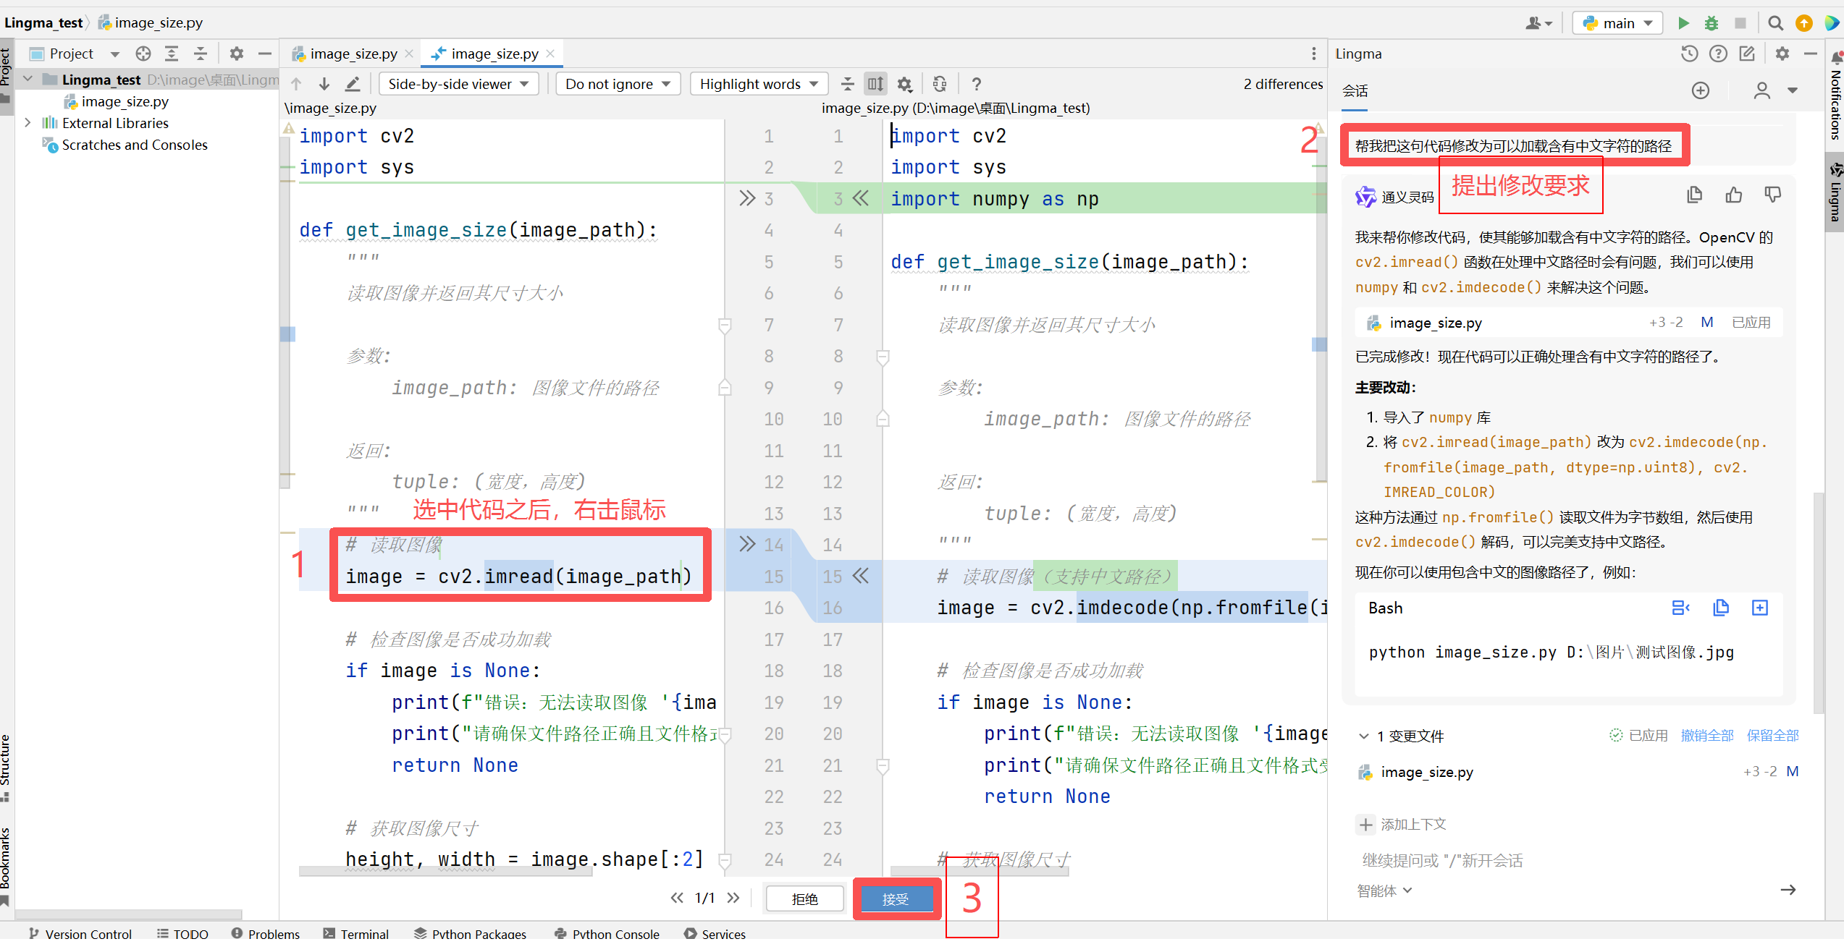Viewport: 1844px width, 952px height.
Task: Collapse Lingma_test project tree node
Action: (28, 79)
